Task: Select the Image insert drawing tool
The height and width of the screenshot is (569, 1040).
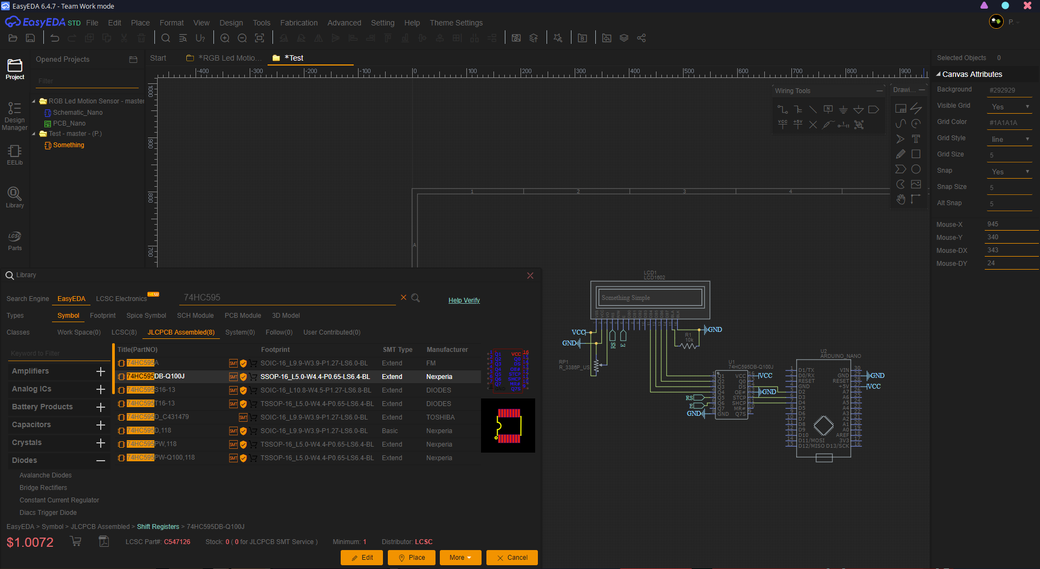Action: [x=916, y=185]
